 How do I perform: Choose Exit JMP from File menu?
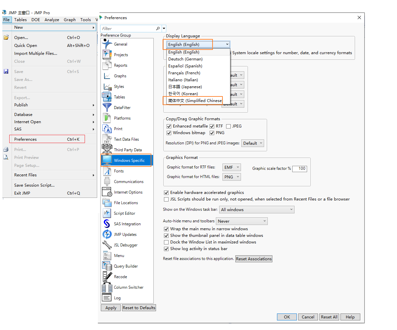pyautogui.click(x=54, y=193)
